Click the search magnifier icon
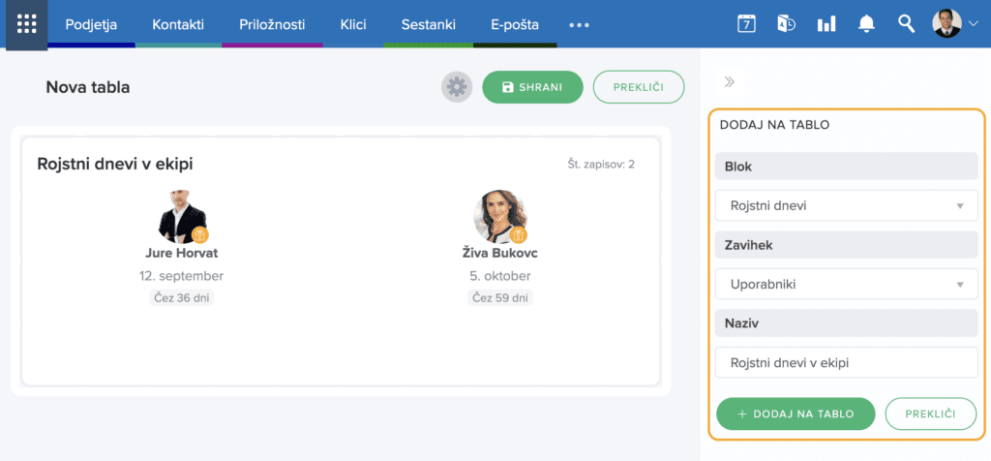The width and height of the screenshot is (991, 461). (906, 24)
